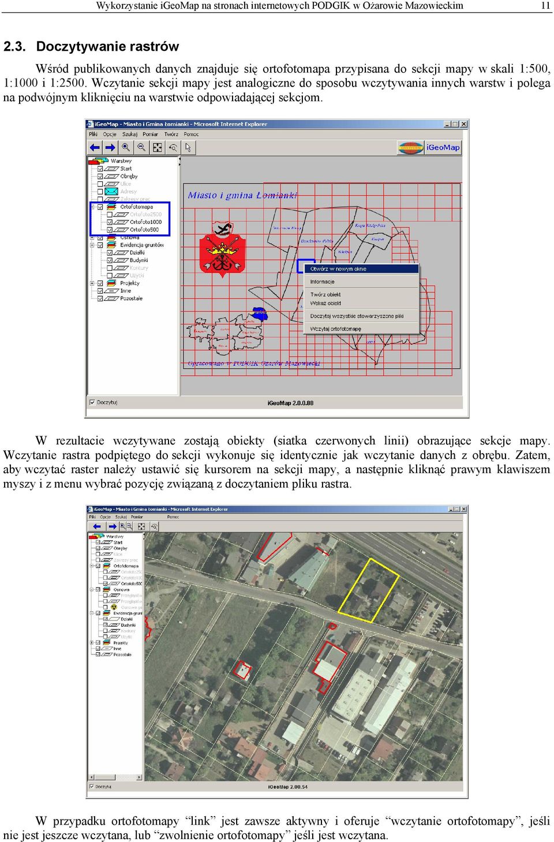Uncheck Ortofoto1000 in the red-grid map window
The width and height of the screenshot is (554, 842).
point(110,222)
